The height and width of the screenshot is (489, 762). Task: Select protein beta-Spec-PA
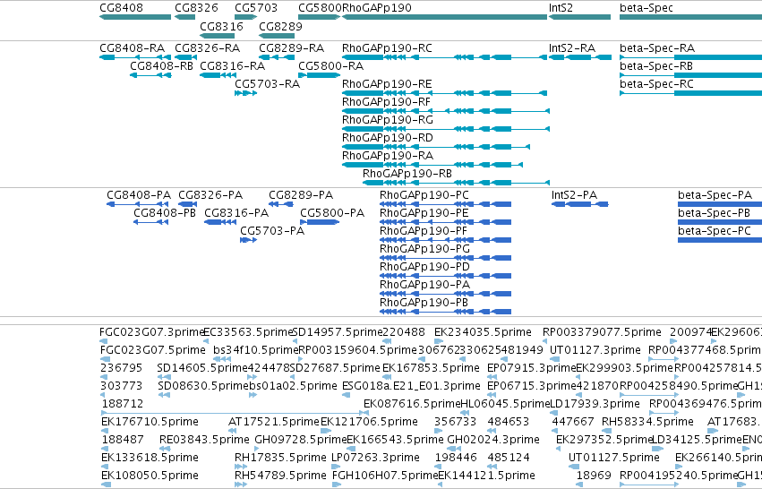click(x=715, y=195)
